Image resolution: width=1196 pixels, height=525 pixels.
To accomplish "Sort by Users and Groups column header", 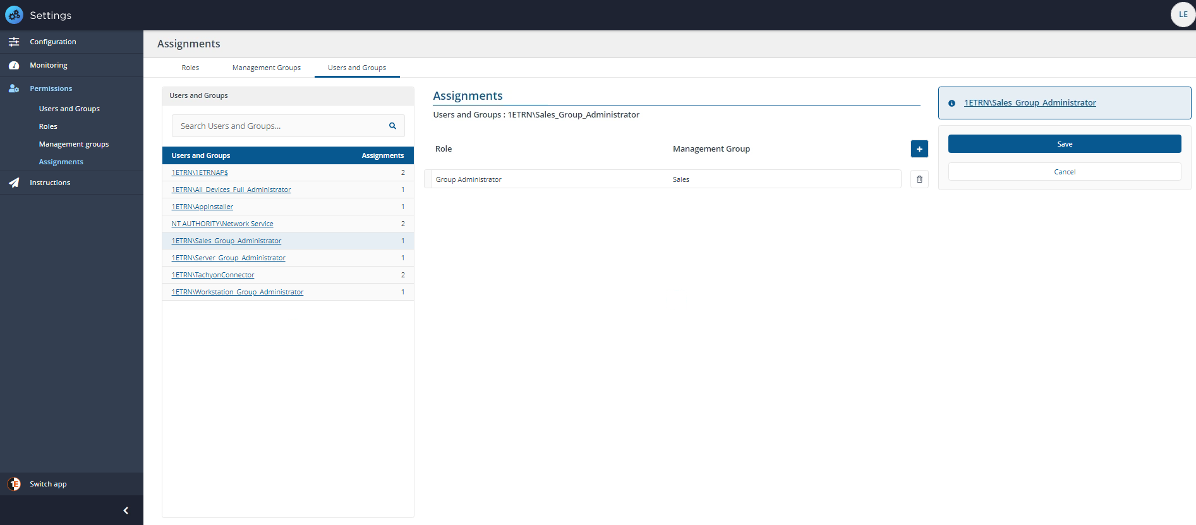I will [201, 155].
